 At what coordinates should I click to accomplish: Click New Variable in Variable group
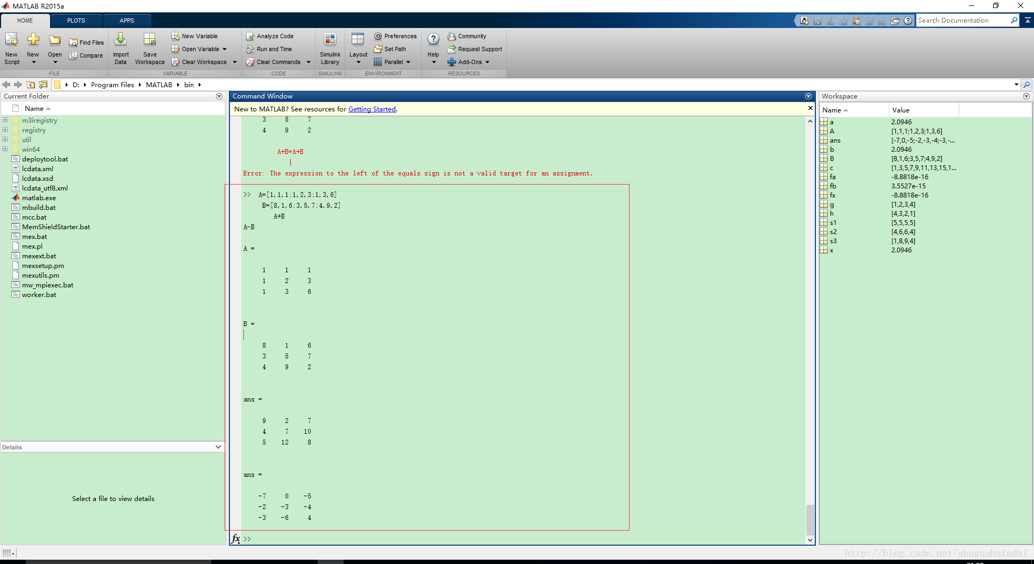pyautogui.click(x=194, y=36)
